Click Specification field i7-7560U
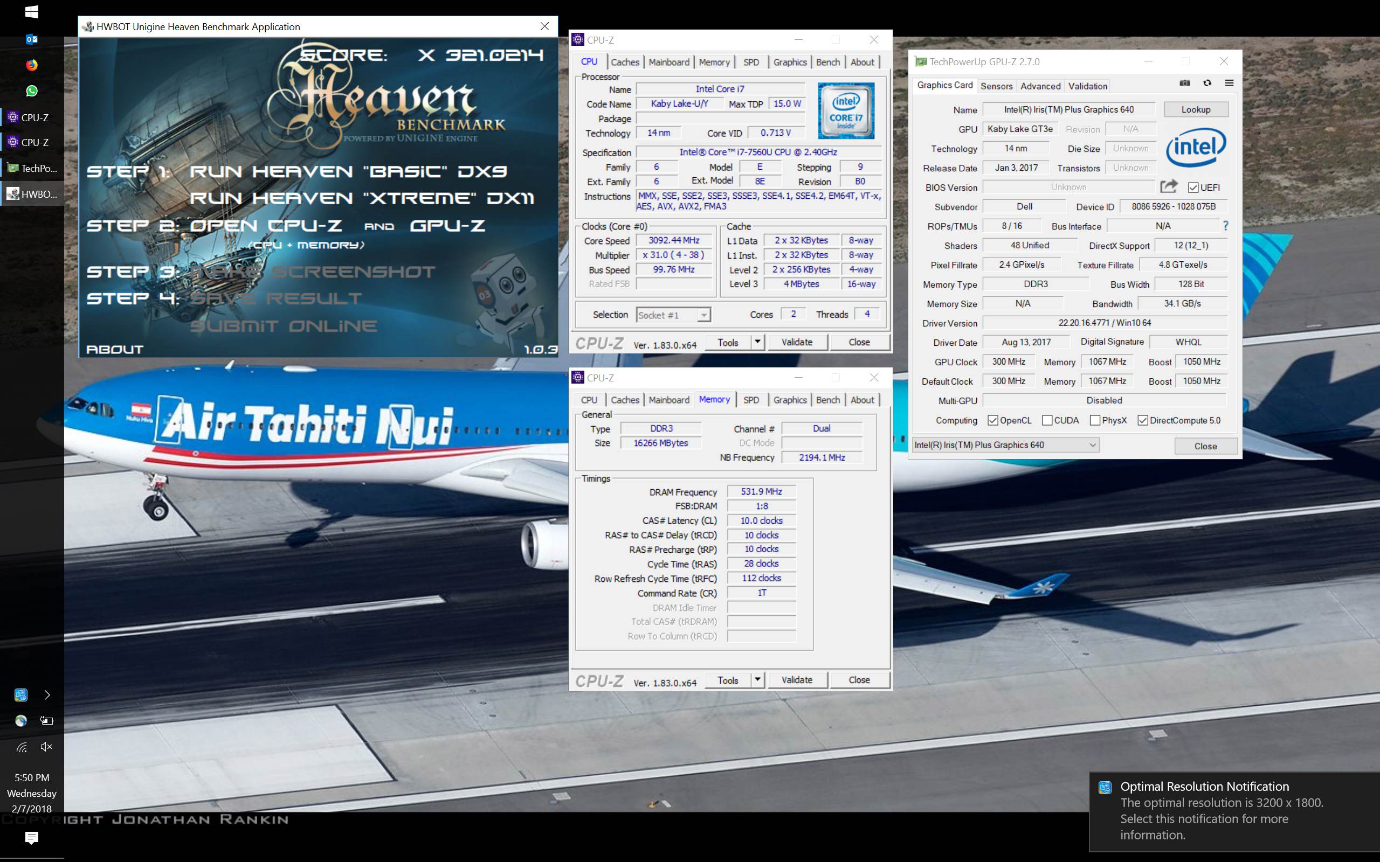This screenshot has height=862, width=1380. click(758, 152)
